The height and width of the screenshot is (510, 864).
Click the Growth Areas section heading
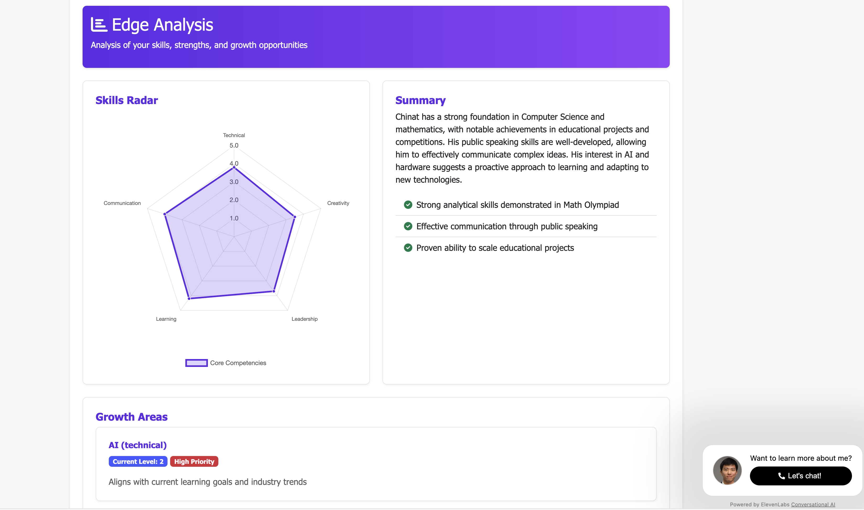point(131,417)
